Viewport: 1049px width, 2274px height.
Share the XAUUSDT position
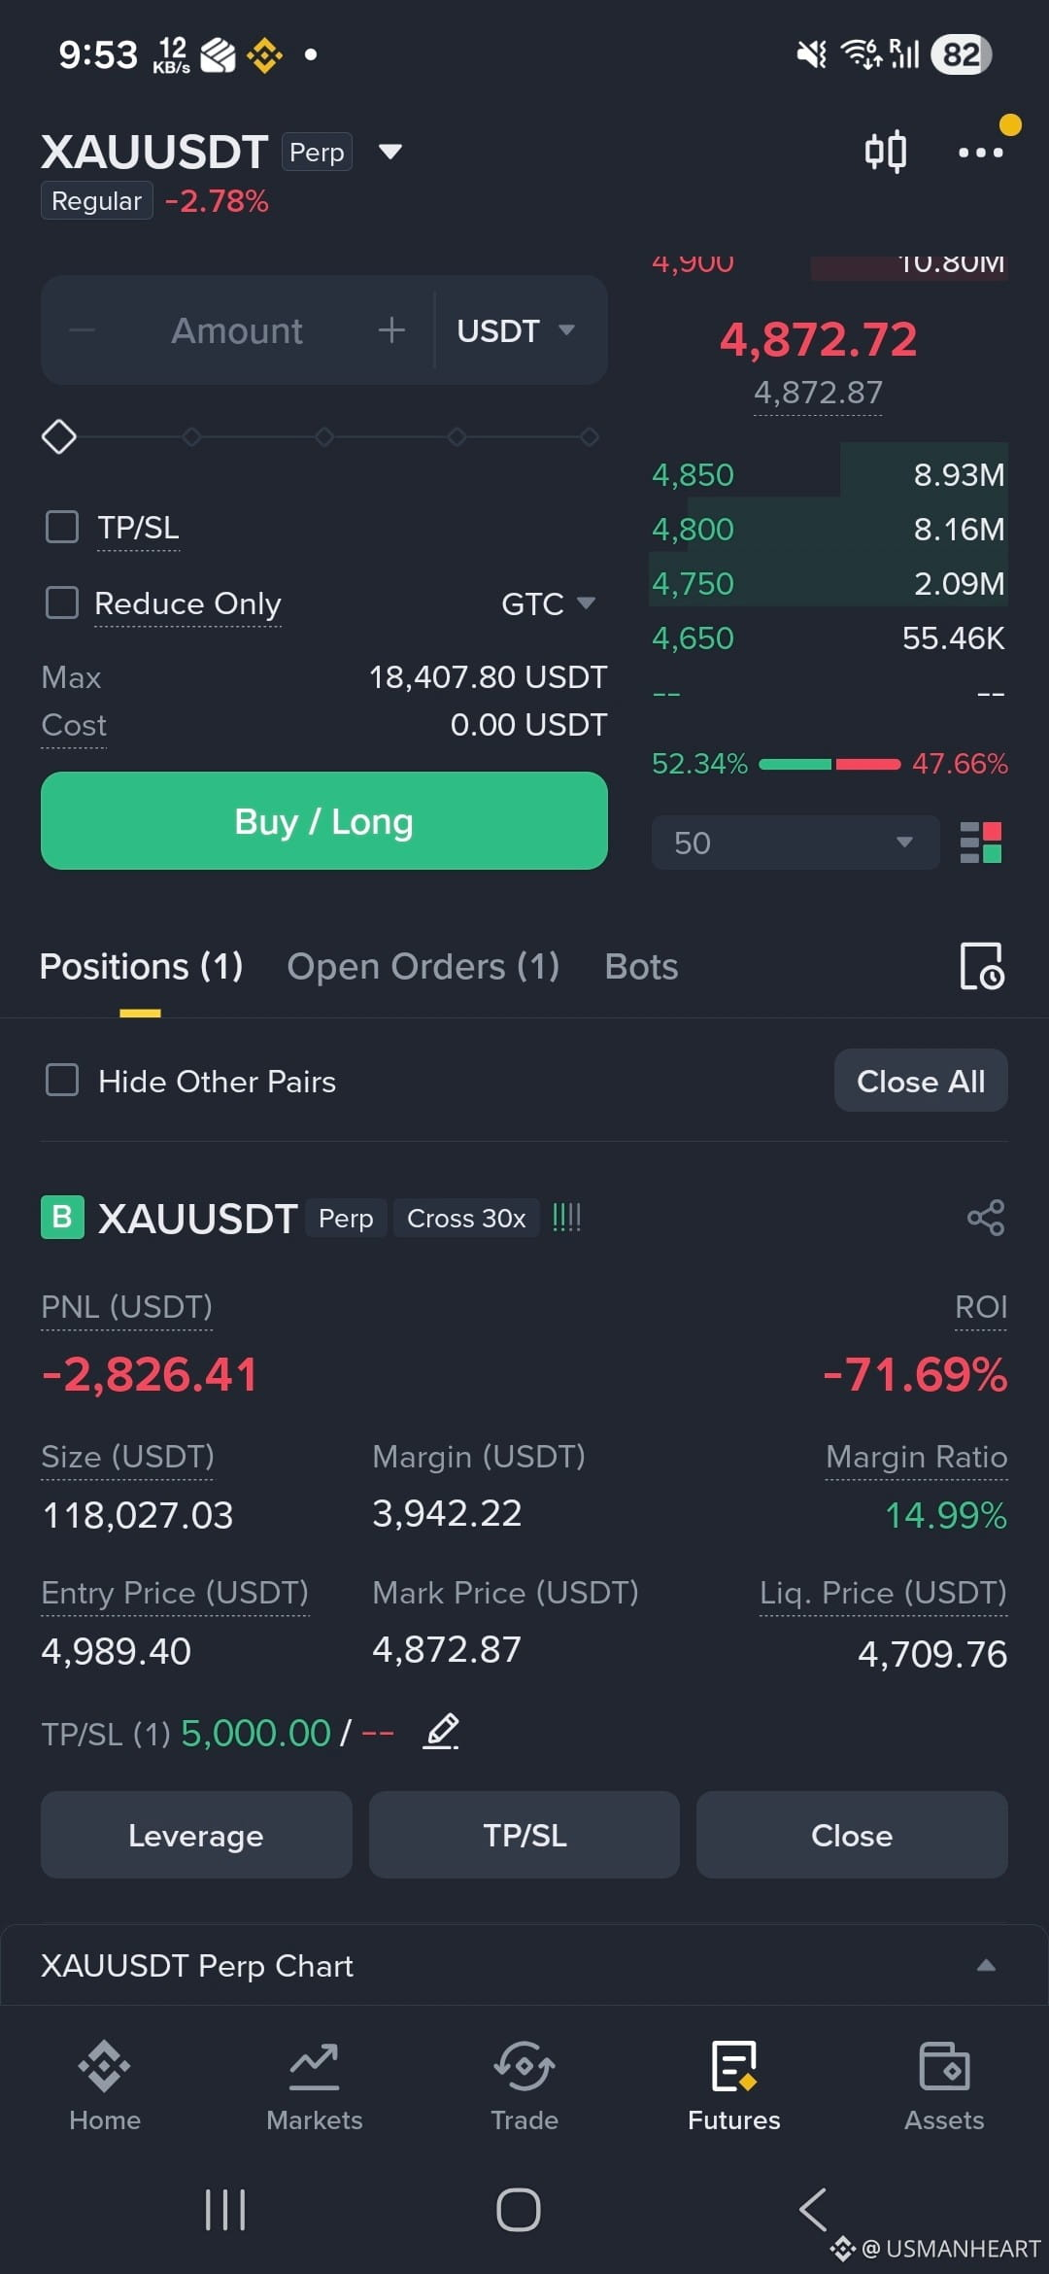click(x=985, y=1218)
